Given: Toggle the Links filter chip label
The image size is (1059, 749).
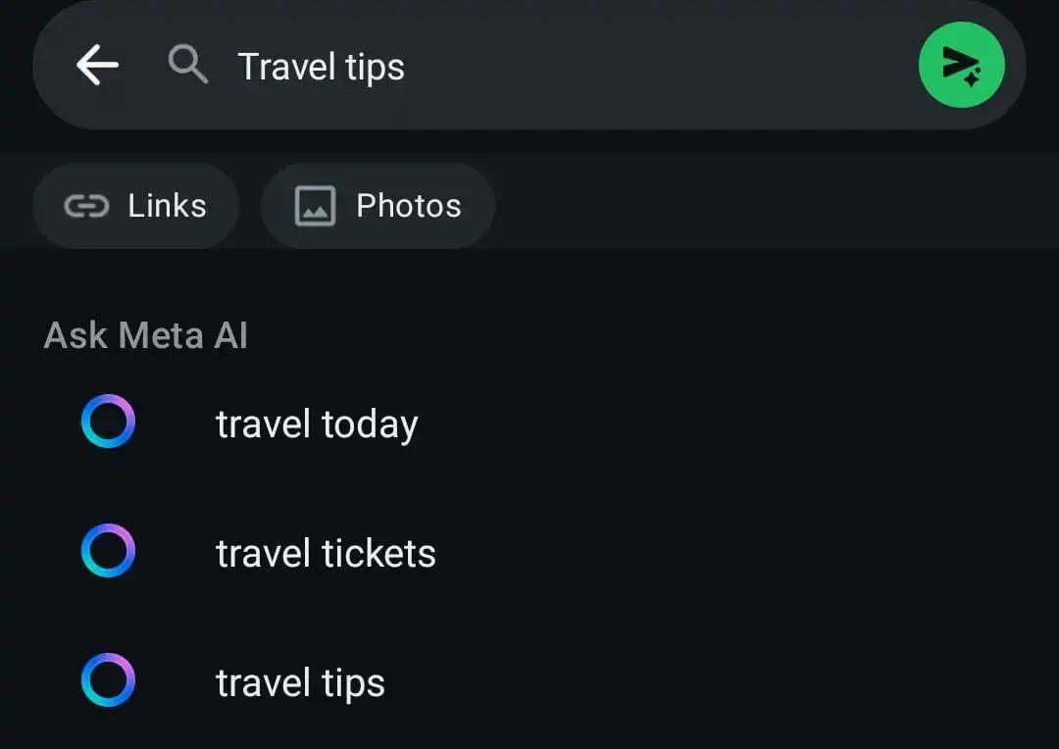Looking at the screenshot, I should point(167,206).
